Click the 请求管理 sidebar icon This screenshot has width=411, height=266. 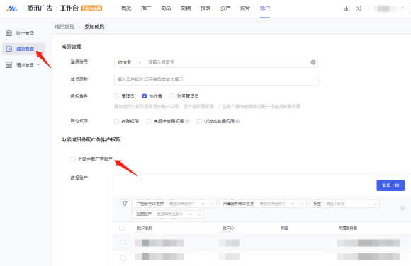[9, 65]
